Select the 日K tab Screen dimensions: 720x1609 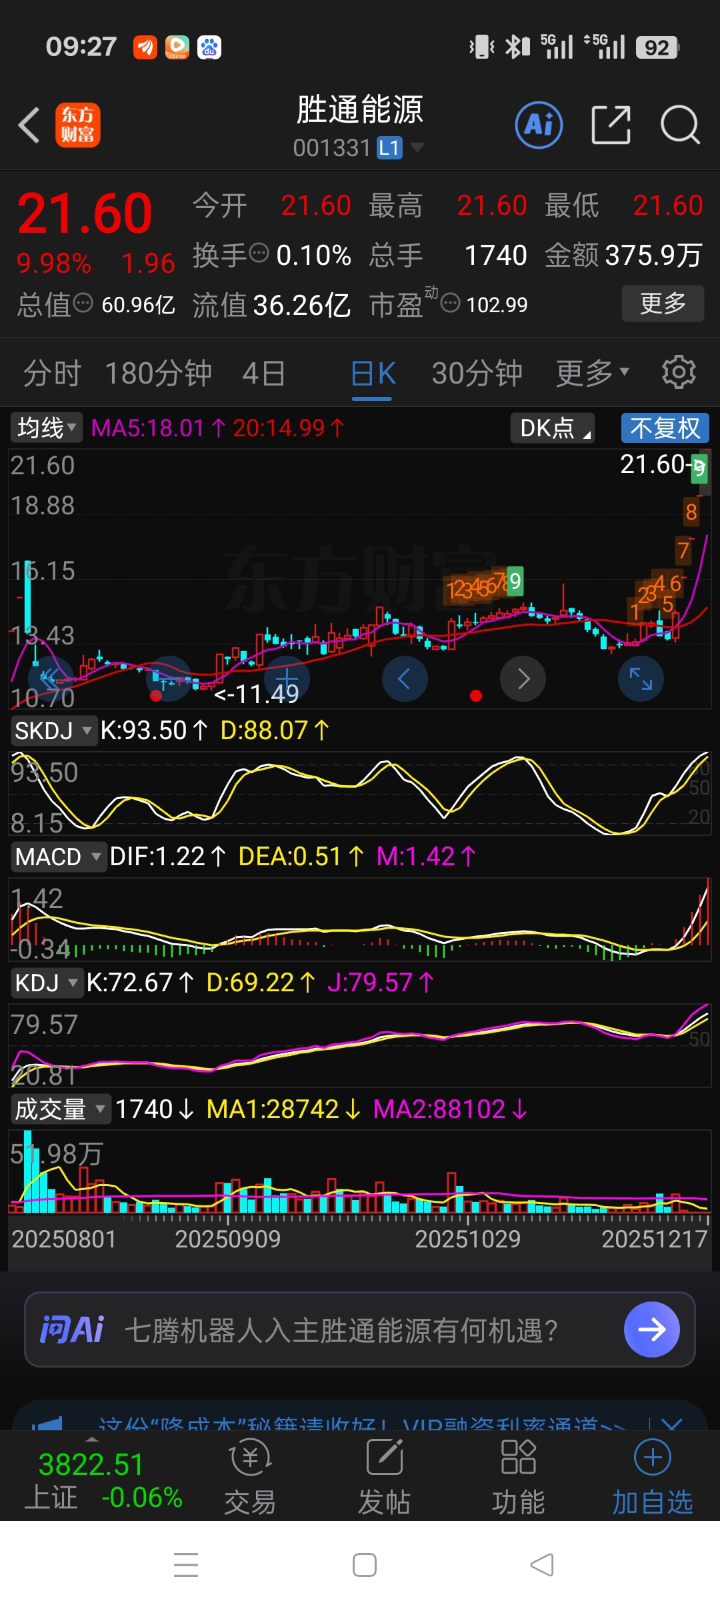pyautogui.click(x=373, y=373)
